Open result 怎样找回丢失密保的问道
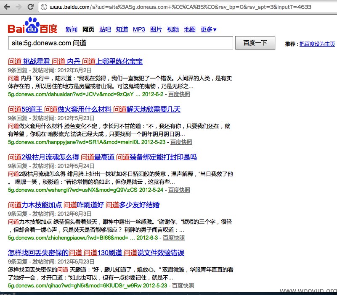This screenshot has width=337, height=295. click(x=96, y=253)
